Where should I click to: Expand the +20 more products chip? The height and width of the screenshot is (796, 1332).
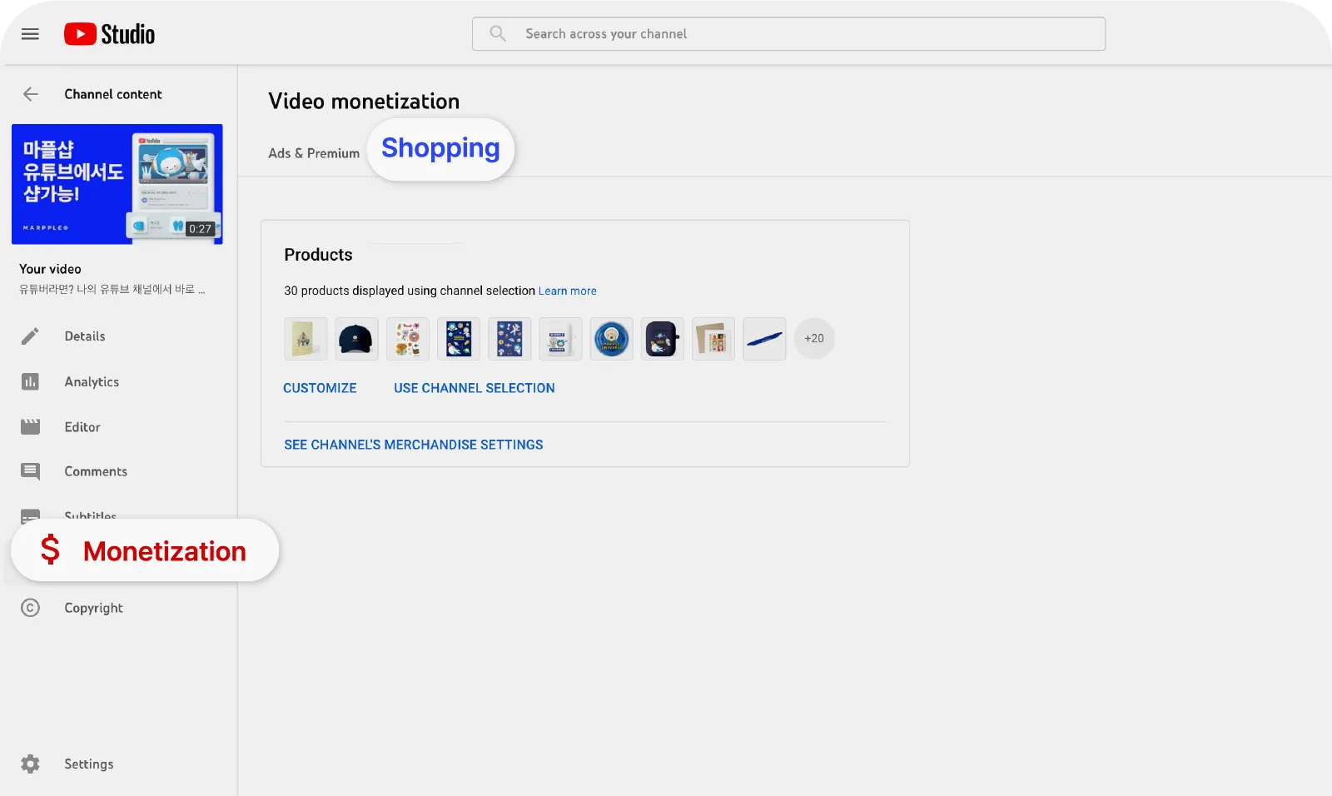click(814, 339)
